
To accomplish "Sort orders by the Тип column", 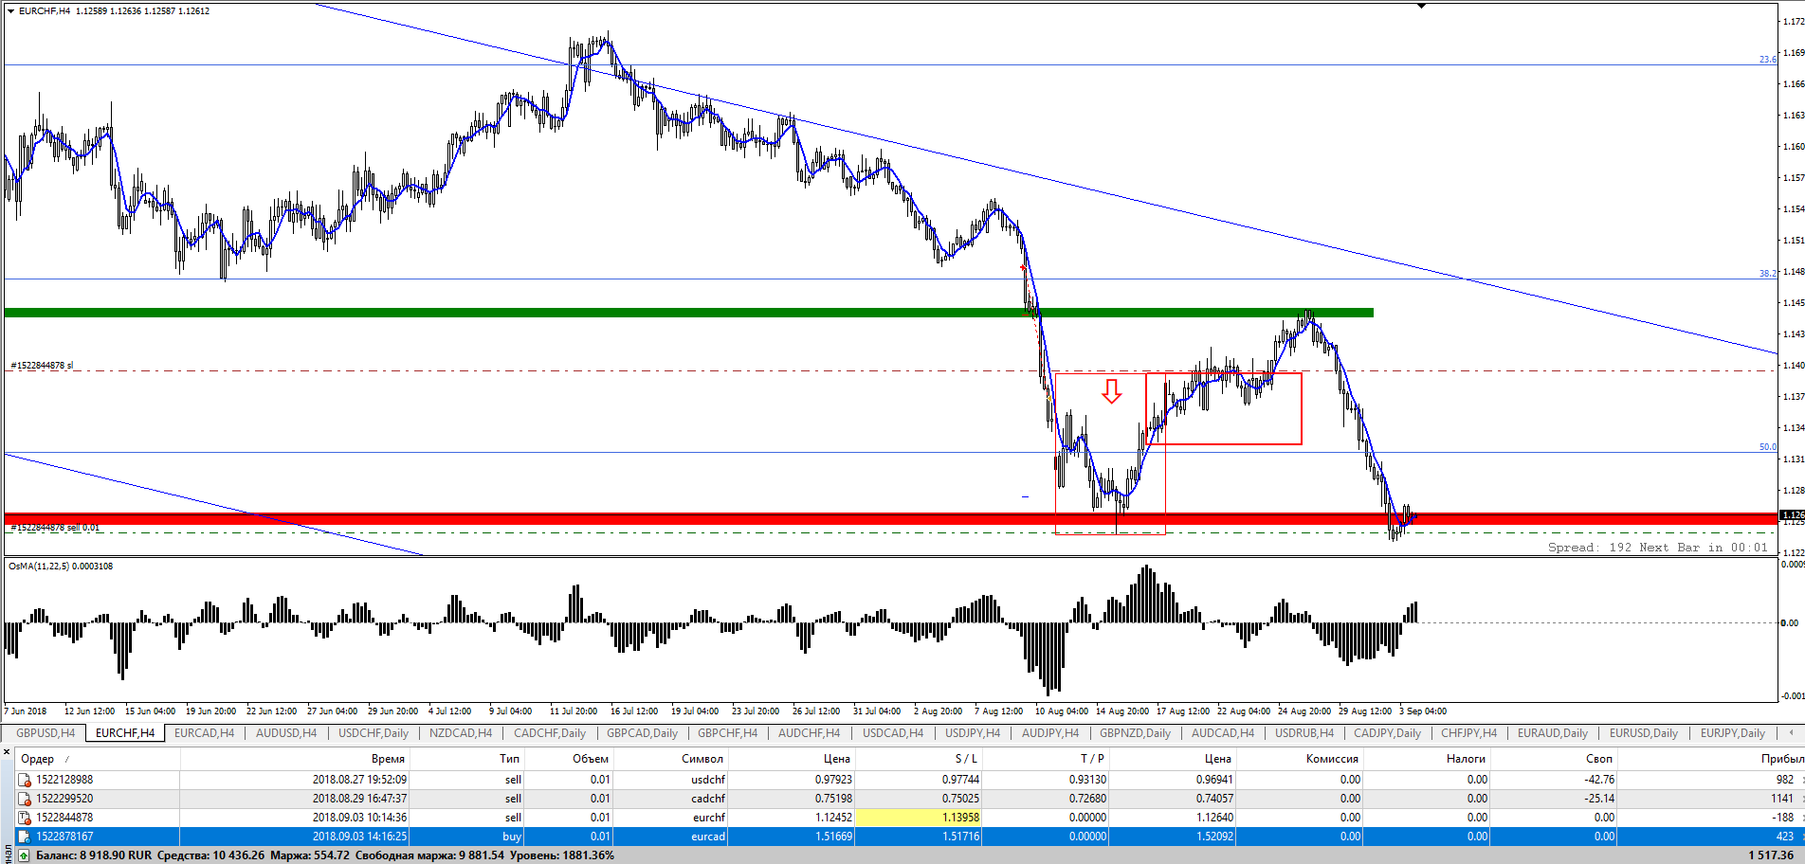I will 466,758.
